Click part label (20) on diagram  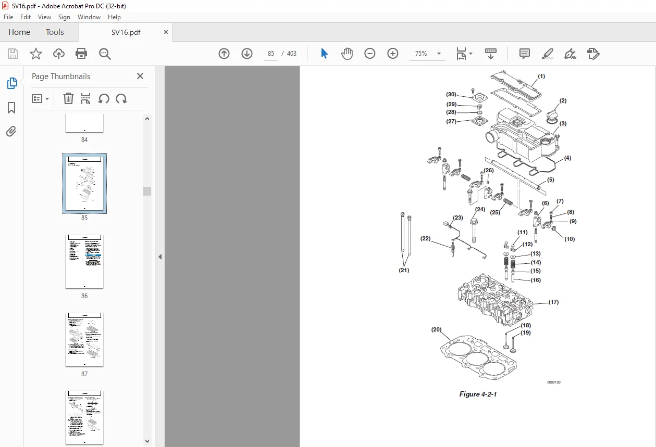click(x=436, y=329)
